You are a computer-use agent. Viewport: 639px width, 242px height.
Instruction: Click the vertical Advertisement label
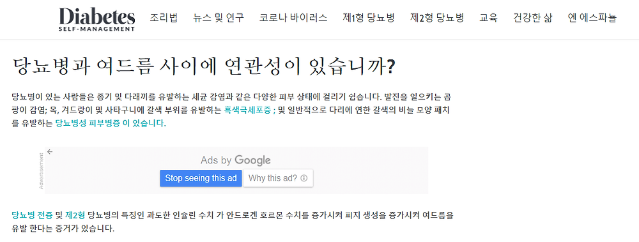tap(41, 170)
